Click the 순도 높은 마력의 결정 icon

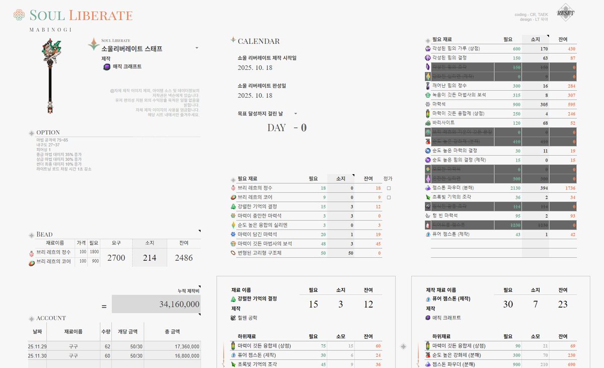[x=428, y=151]
